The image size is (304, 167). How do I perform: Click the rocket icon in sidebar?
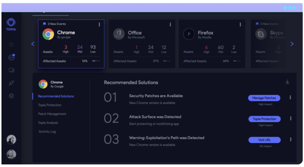click(11, 83)
